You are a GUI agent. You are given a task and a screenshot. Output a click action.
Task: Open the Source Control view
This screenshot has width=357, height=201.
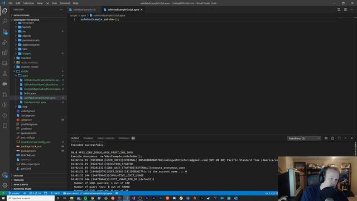5,32
